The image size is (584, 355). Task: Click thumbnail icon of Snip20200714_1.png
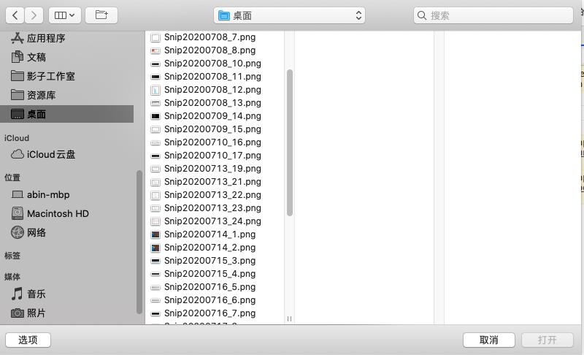155,234
